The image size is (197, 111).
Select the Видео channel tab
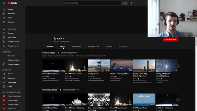pos(62,47)
